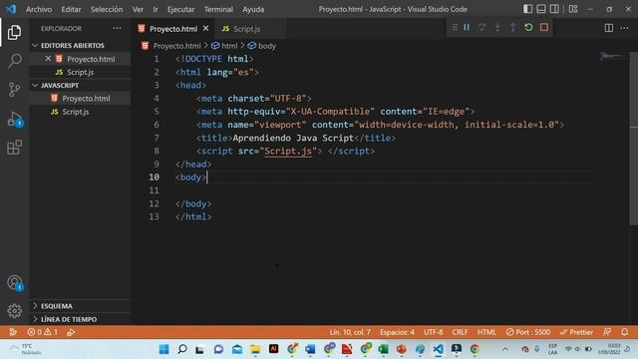
Task: Change line endings via CRLF
Action: tap(460, 332)
